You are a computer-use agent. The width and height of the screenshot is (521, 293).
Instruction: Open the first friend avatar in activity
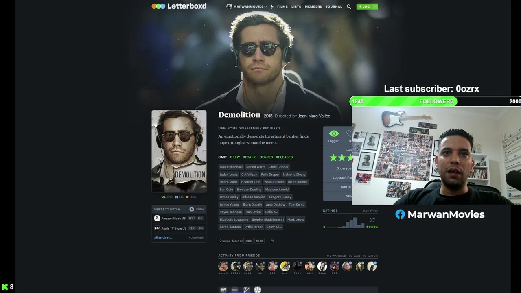coord(223,267)
